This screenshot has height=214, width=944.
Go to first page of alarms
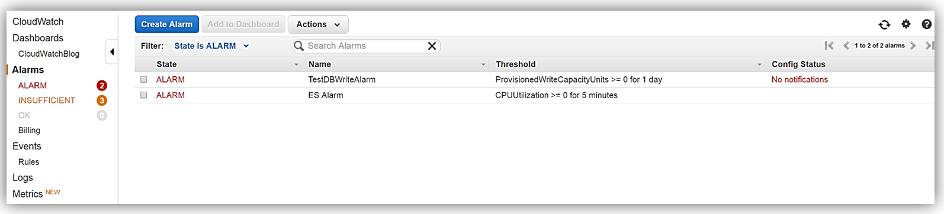829,46
